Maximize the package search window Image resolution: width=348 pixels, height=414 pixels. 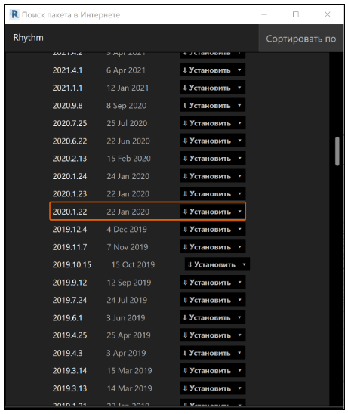point(296,14)
